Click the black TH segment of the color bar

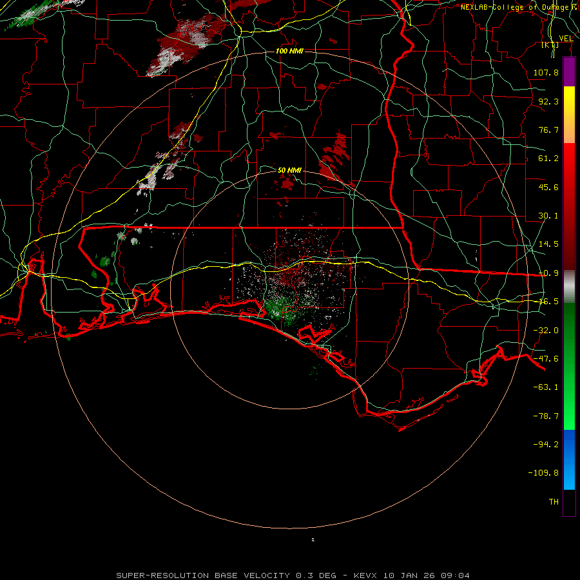point(569,503)
